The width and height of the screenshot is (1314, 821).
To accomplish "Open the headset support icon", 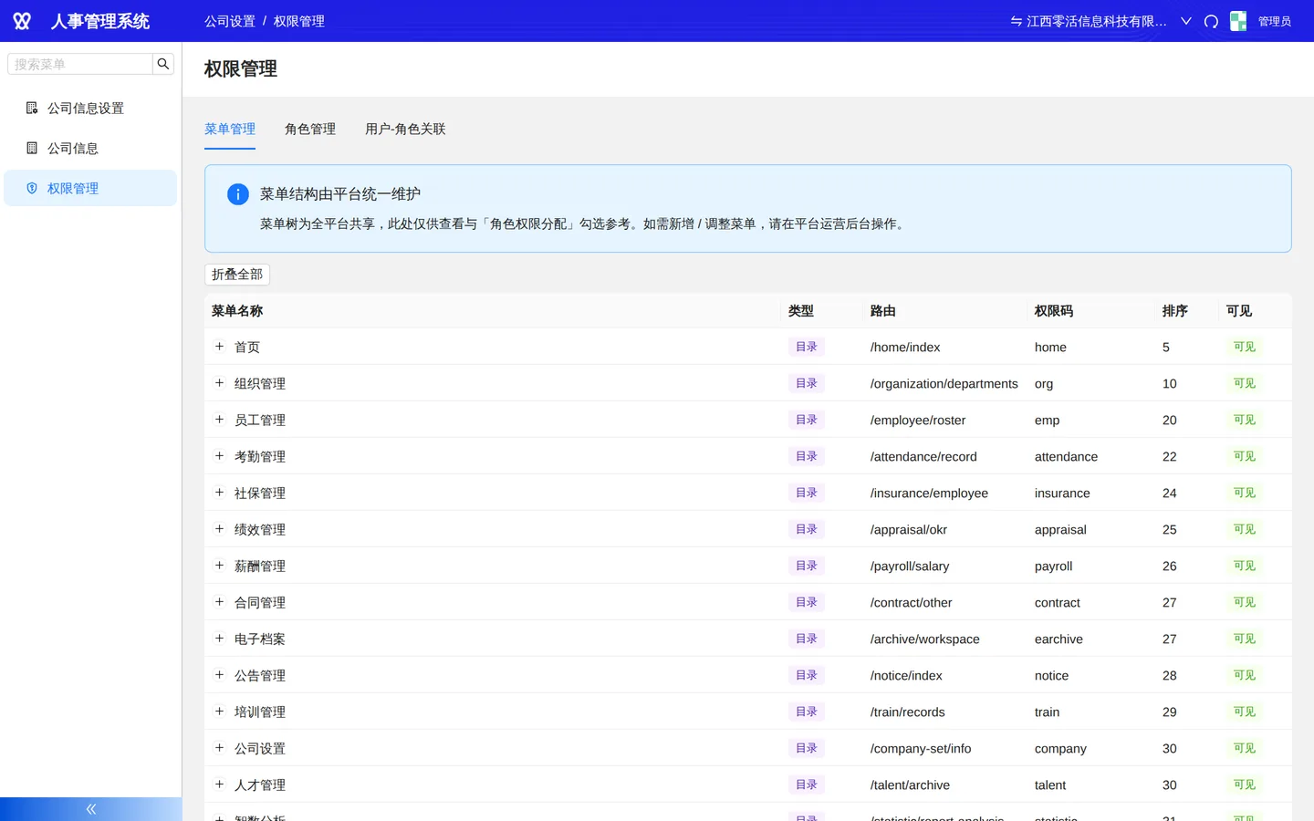I will tap(1211, 21).
